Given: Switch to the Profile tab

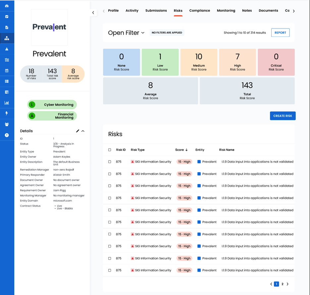Looking at the screenshot, I should click(113, 11).
